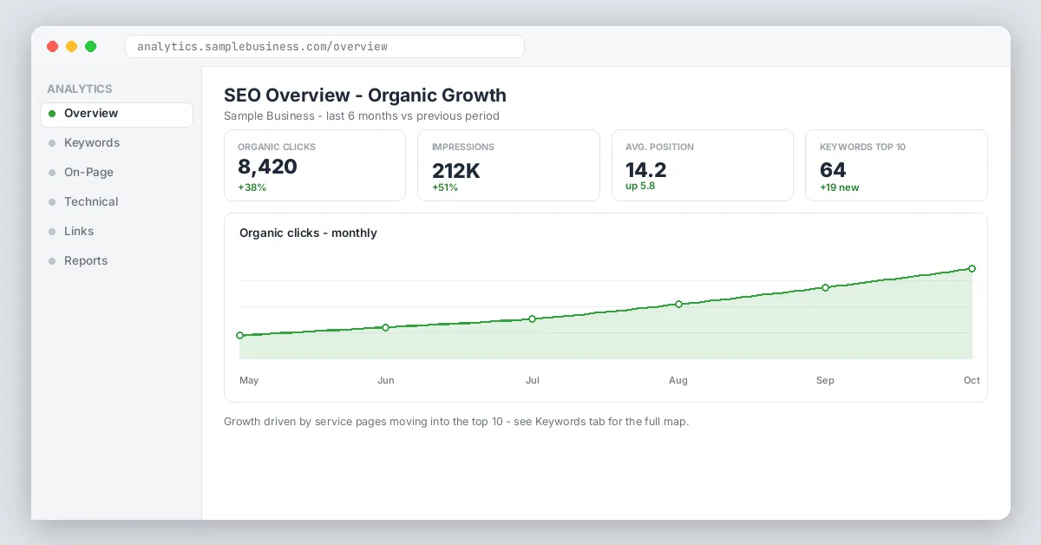Click the green maximize window button
The image size is (1041, 545).
tap(91, 46)
